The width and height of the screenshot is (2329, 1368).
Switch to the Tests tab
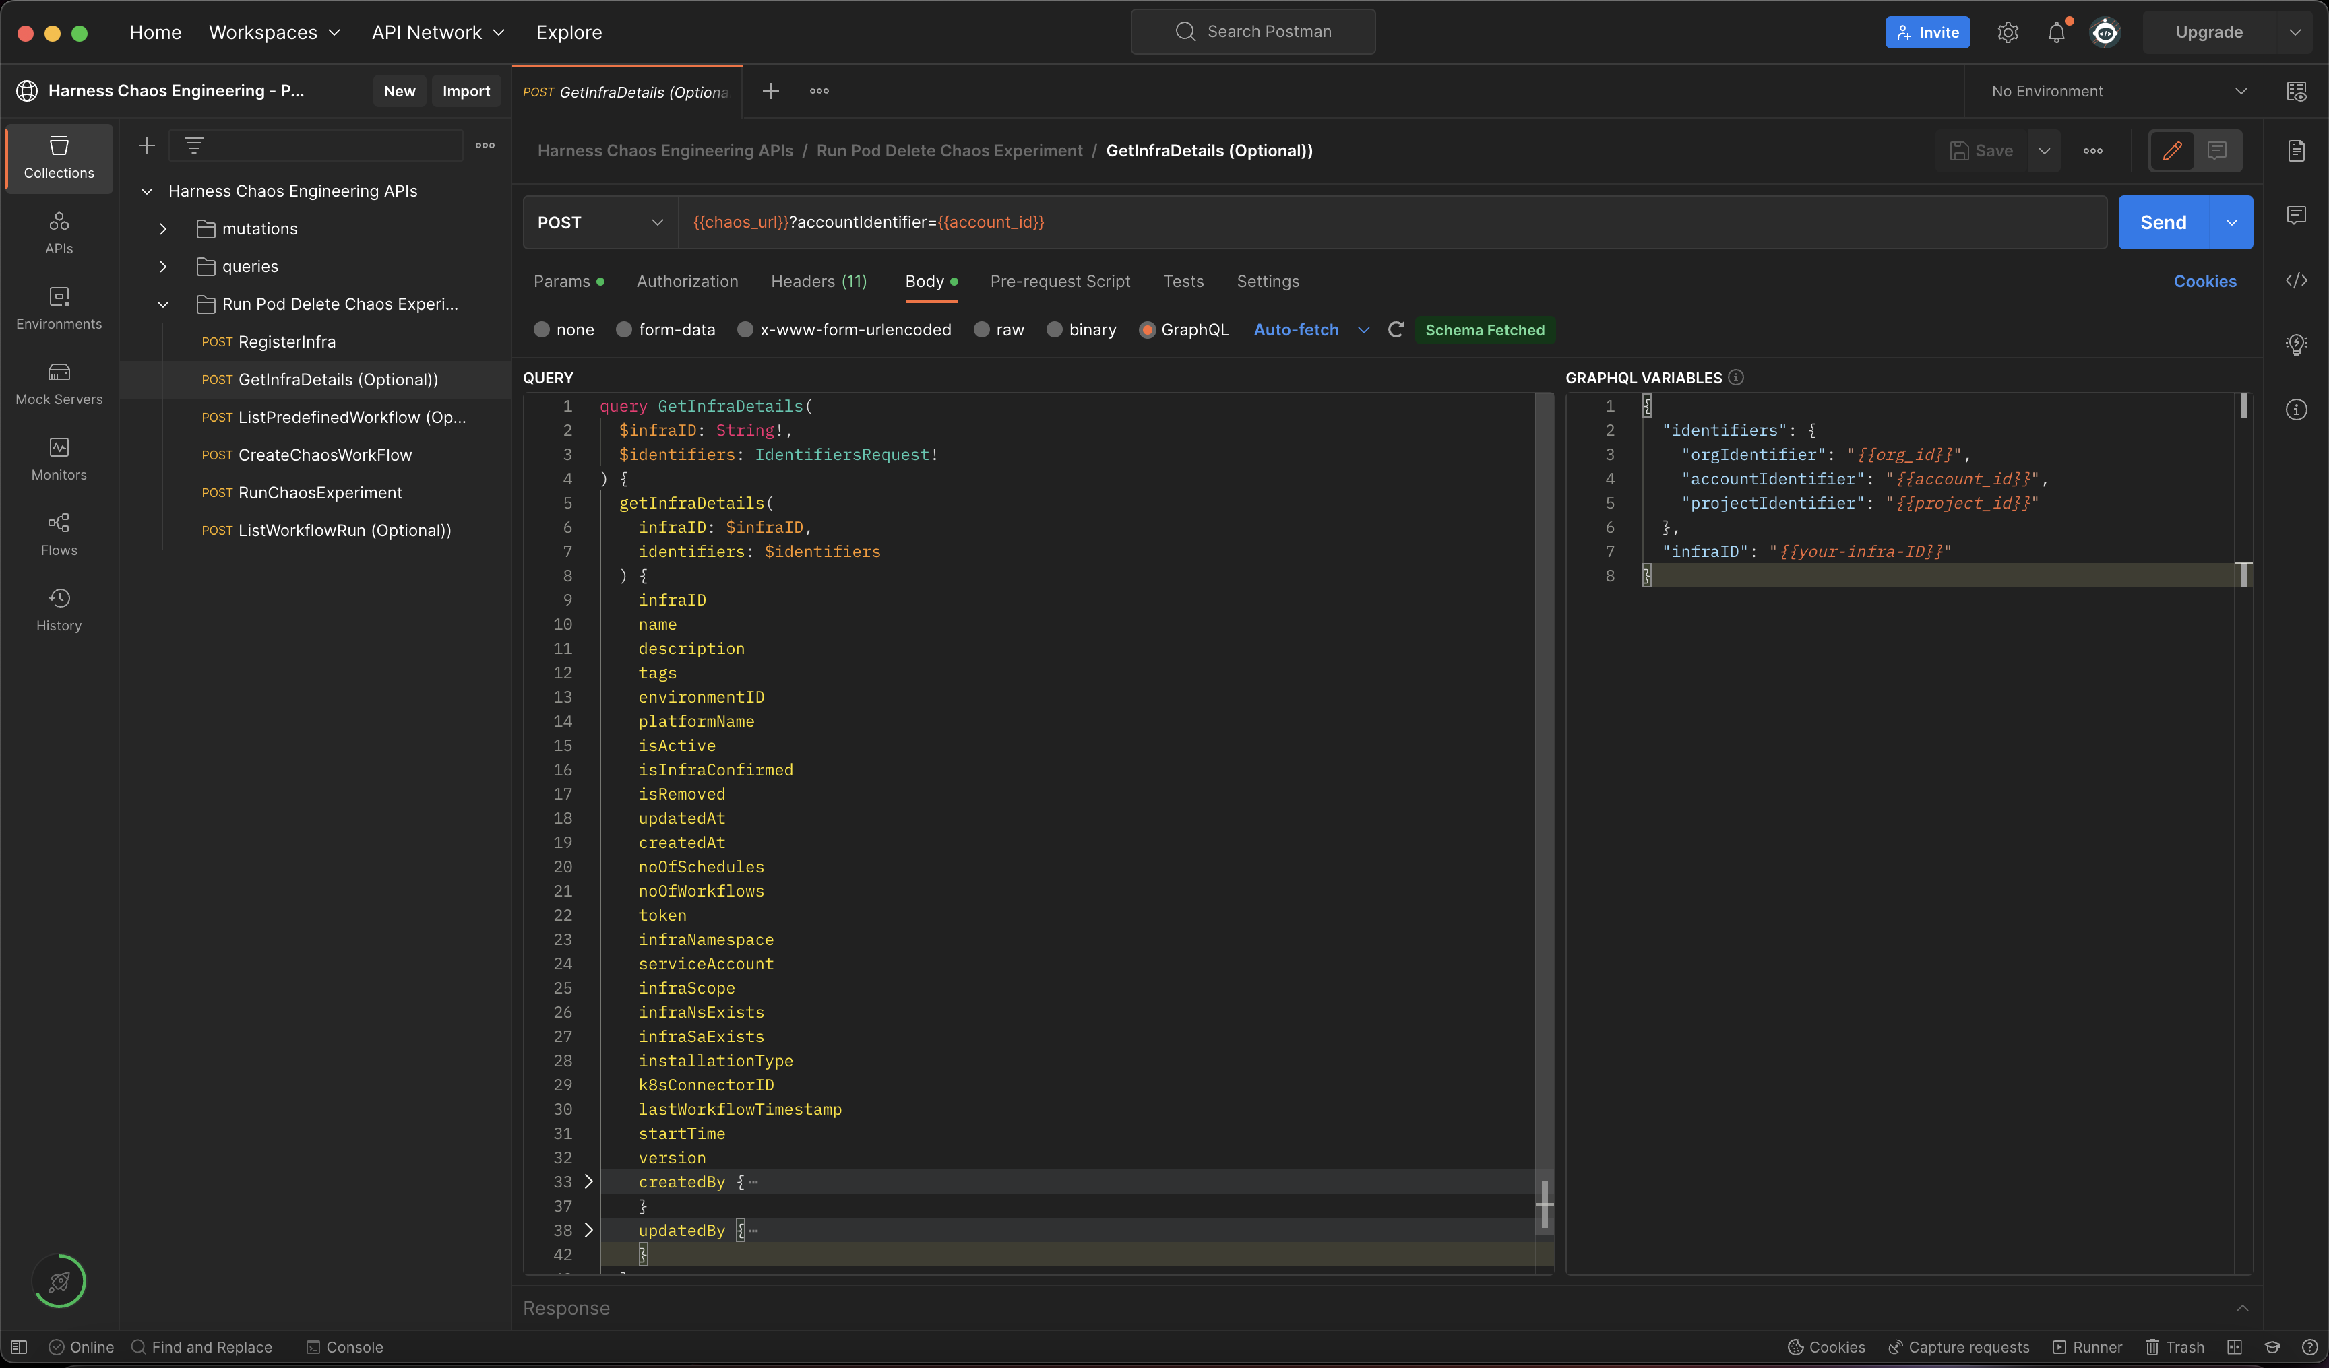(1183, 281)
